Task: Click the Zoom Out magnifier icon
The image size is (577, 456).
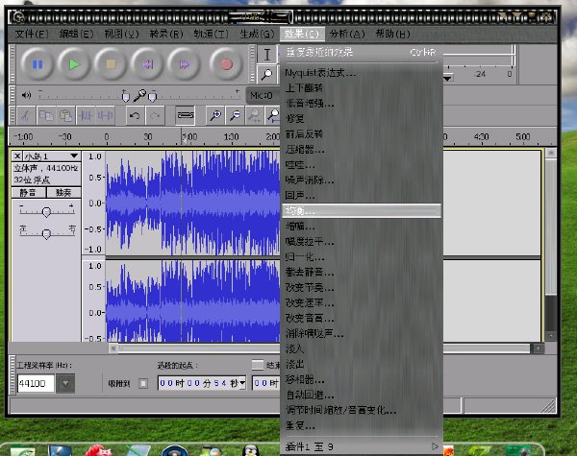Action: 235,116
